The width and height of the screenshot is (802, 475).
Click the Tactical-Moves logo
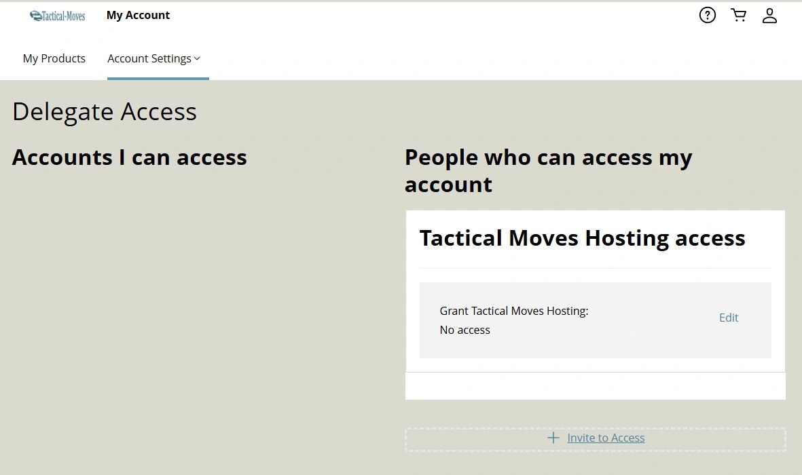(57, 15)
